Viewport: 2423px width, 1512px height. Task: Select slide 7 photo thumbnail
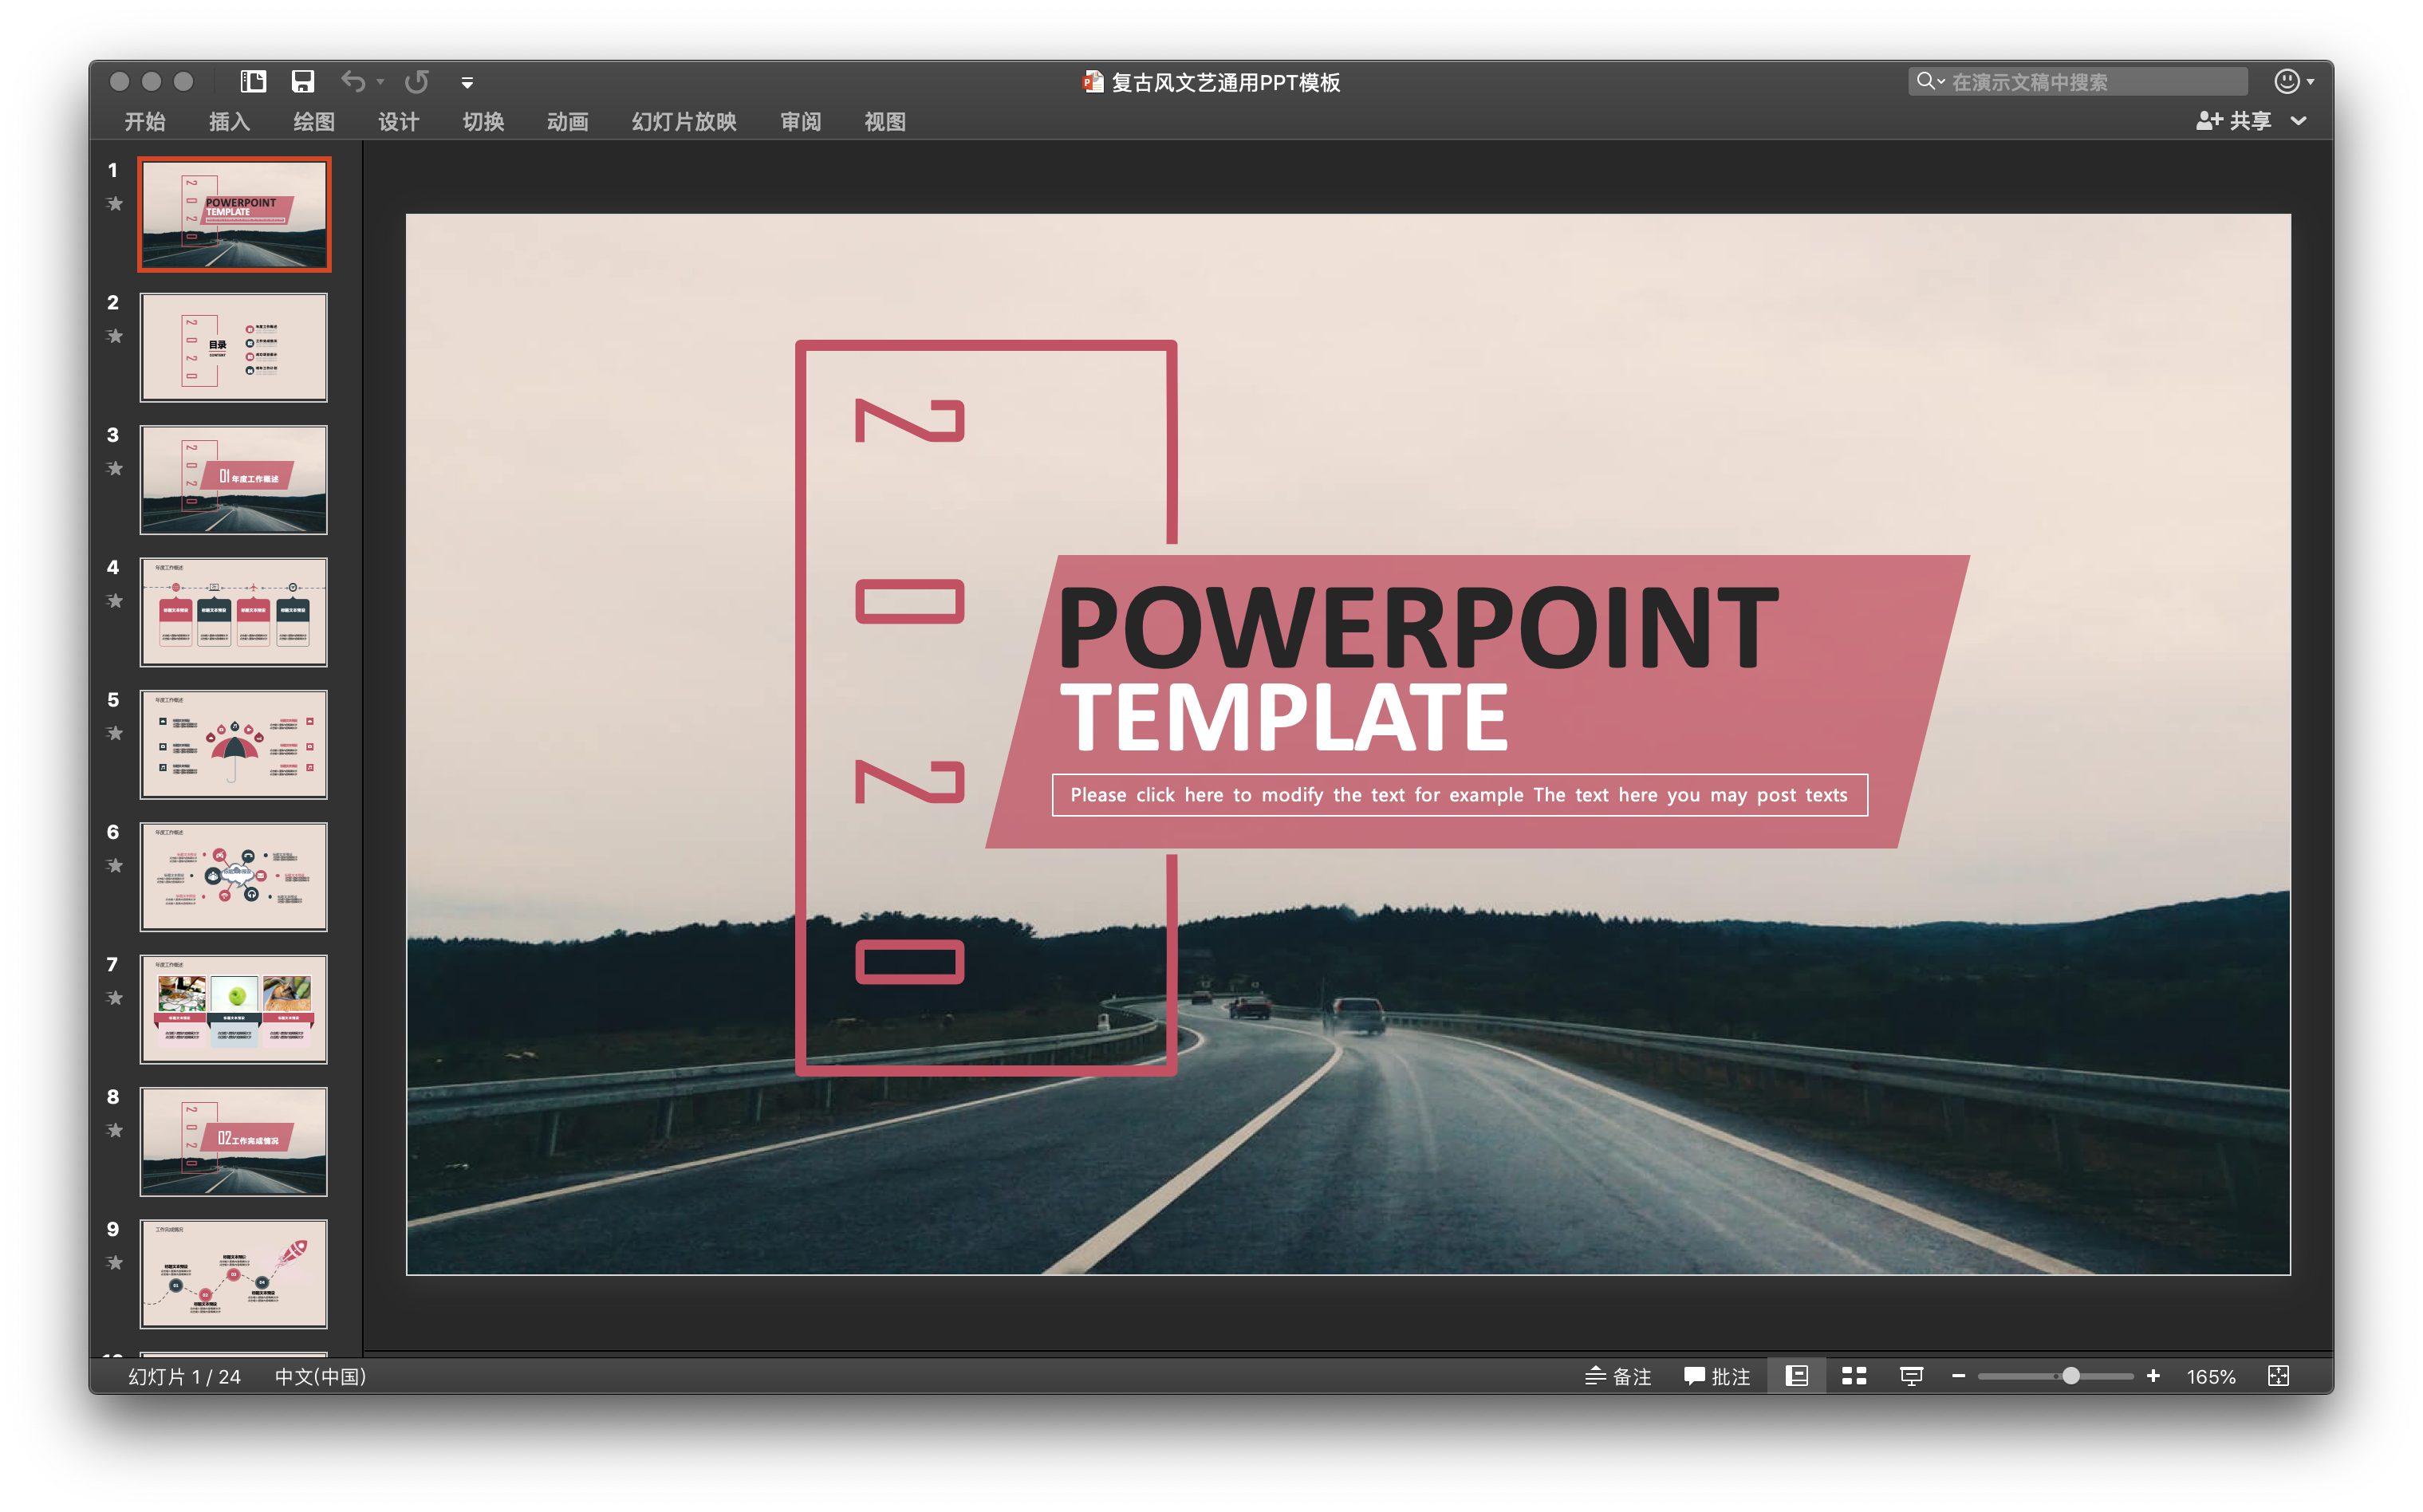pos(234,1009)
